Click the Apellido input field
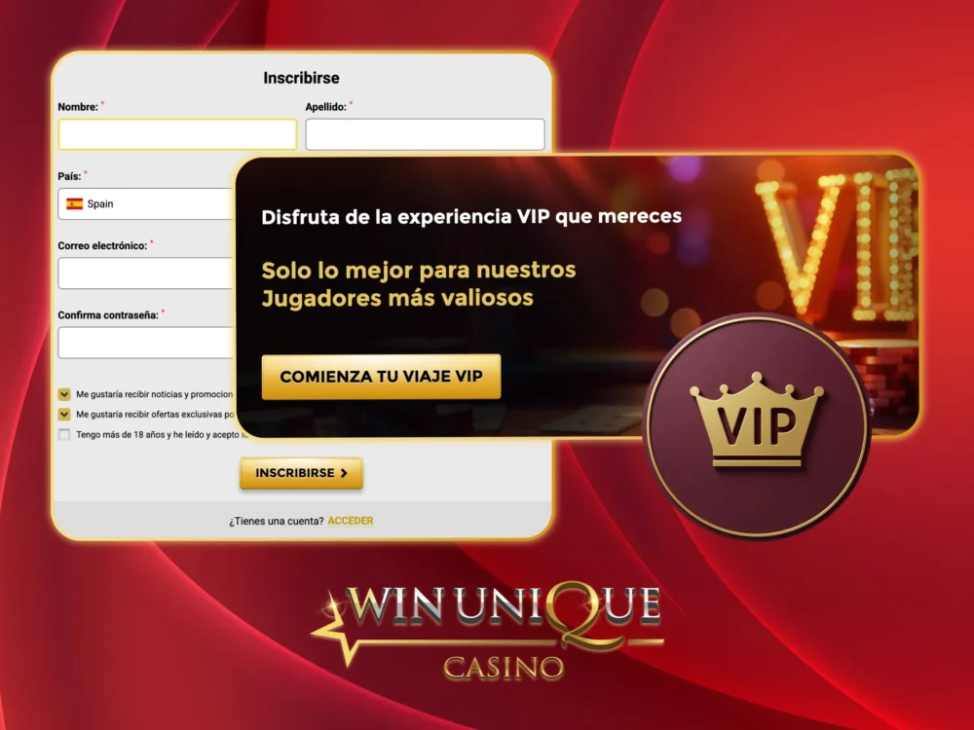The image size is (974, 730). click(x=425, y=134)
